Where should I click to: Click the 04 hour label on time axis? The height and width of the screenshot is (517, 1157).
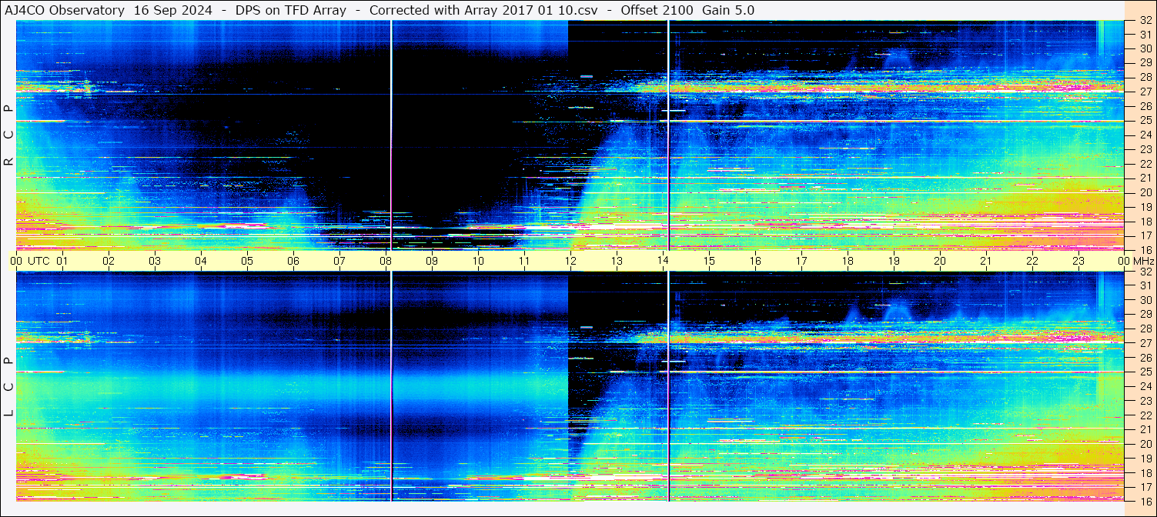[x=201, y=261]
